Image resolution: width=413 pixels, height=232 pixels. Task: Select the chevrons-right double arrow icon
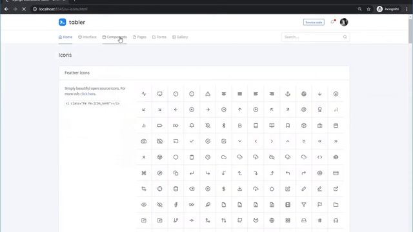point(336,141)
